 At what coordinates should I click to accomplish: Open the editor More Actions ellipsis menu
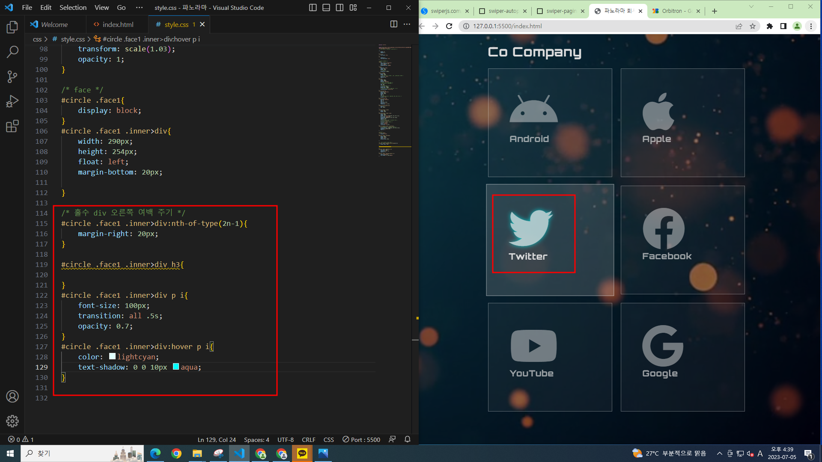click(407, 24)
